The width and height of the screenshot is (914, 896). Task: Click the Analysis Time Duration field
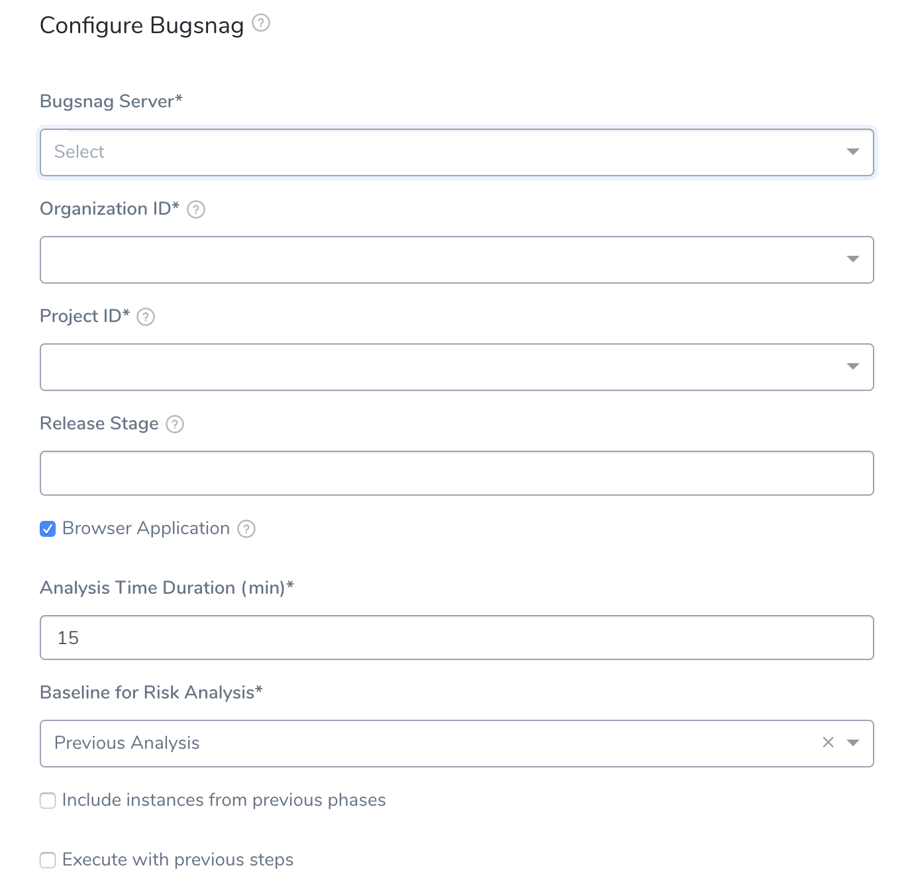[x=457, y=638]
